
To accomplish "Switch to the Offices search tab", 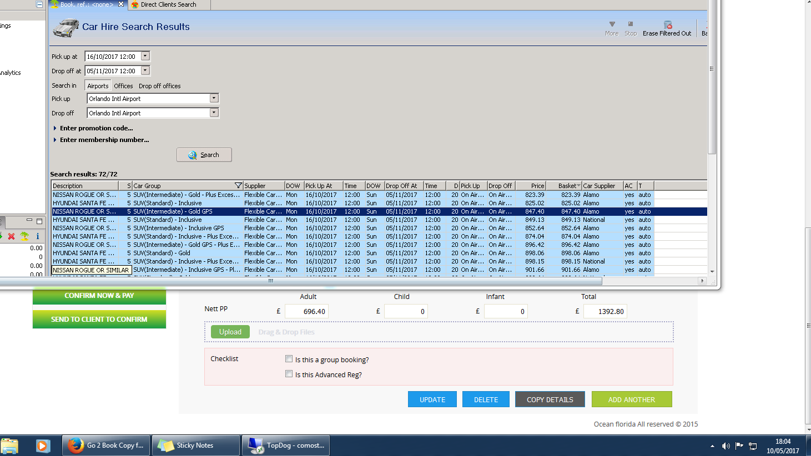I will pos(123,86).
